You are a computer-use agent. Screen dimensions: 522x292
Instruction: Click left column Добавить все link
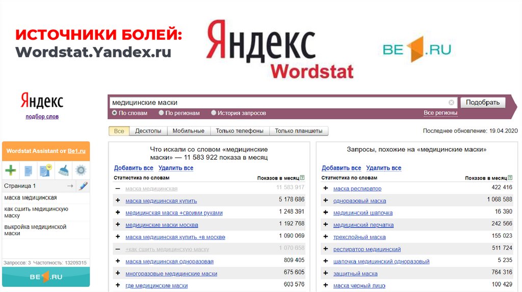pos(134,168)
